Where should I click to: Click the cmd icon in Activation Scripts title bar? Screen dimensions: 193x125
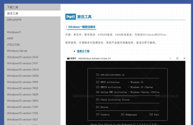coord(68,58)
